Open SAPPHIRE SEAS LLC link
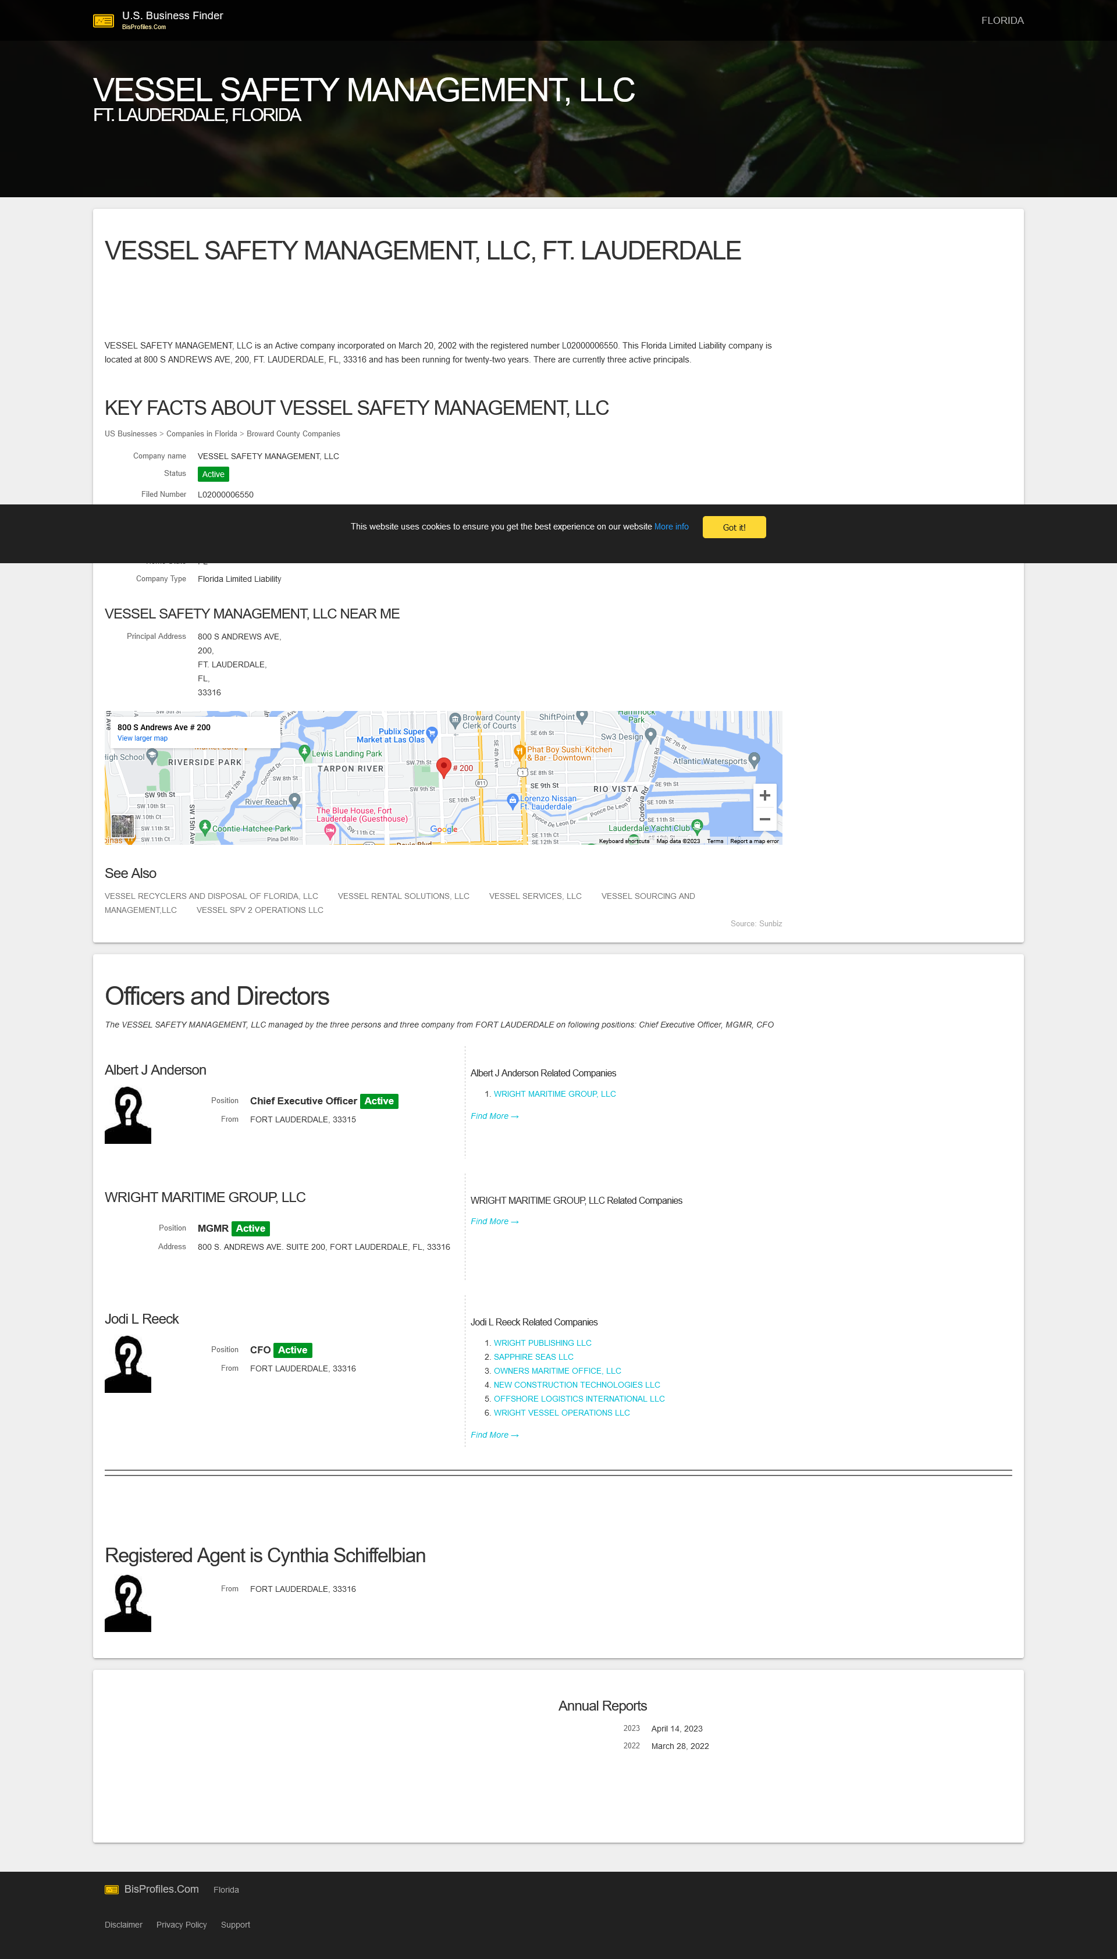1117x1959 pixels. click(x=533, y=1357)
